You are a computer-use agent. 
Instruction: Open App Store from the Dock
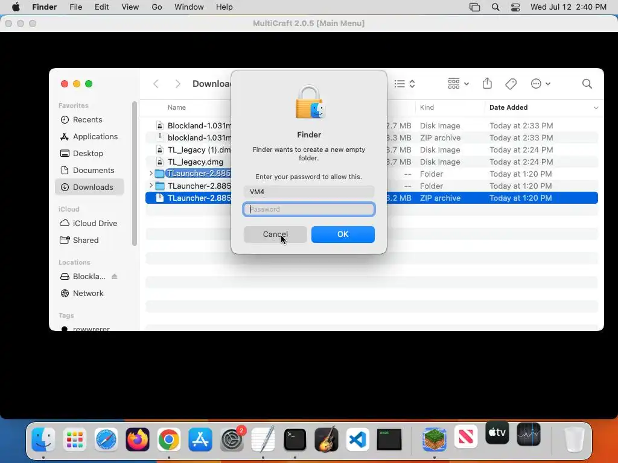pos(200,439)
